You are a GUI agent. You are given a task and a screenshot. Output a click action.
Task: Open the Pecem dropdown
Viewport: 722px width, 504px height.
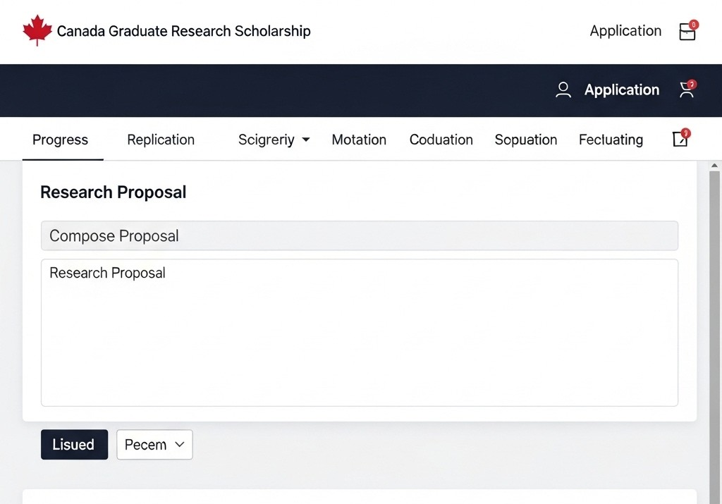[x=154, y=445]
